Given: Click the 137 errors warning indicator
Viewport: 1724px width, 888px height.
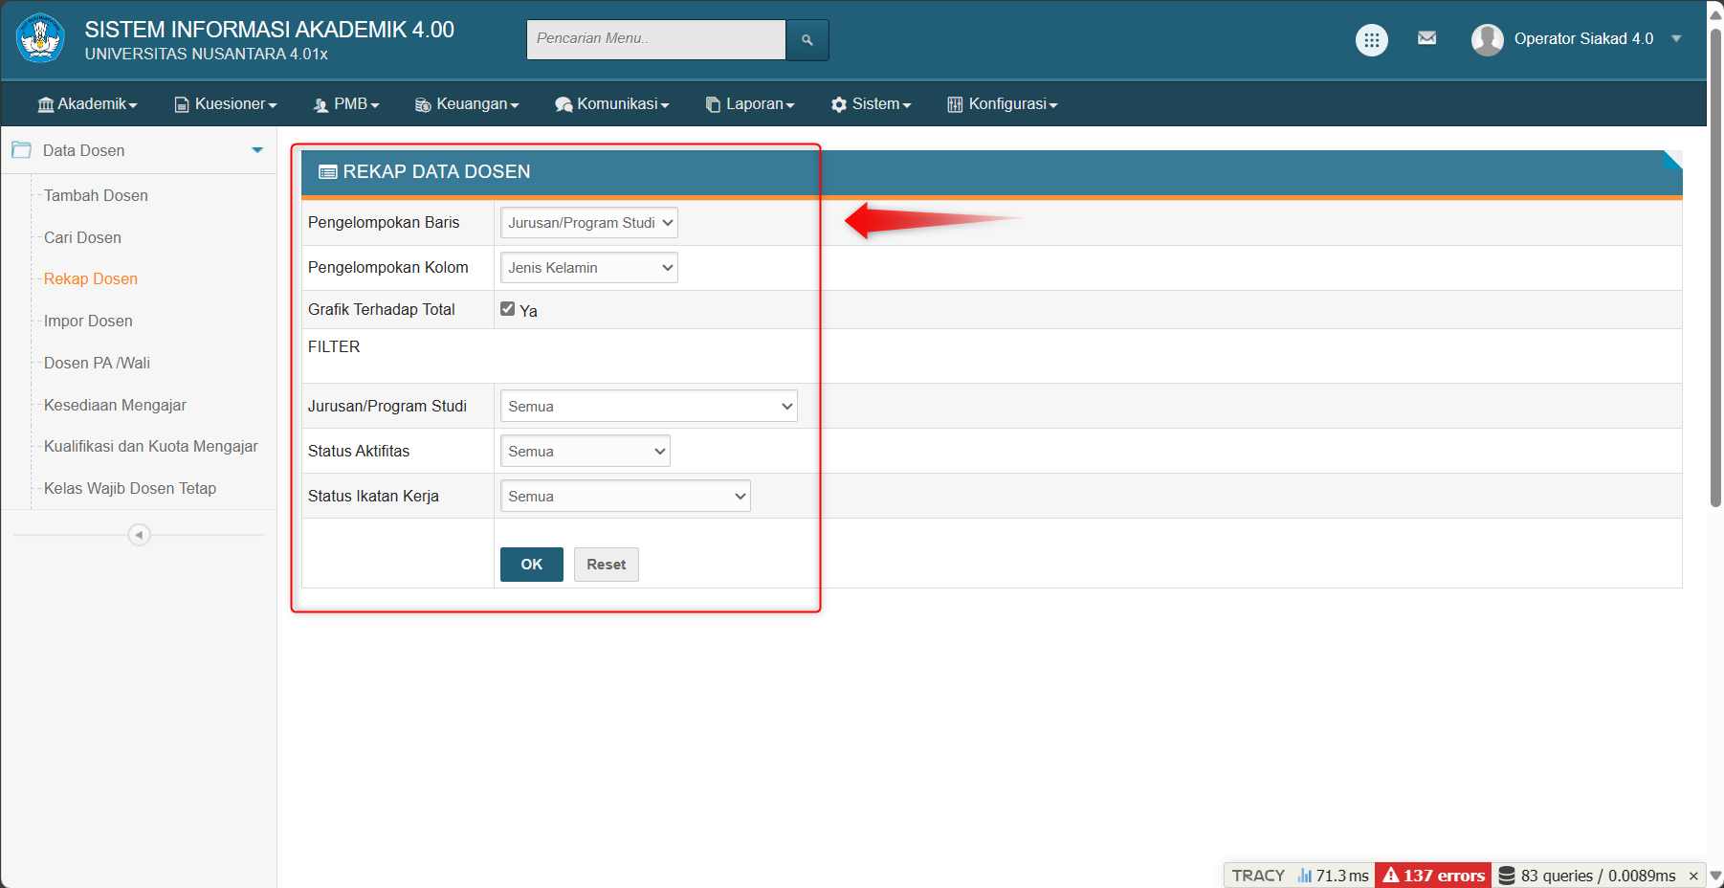Looking at the screenshot, I should tap(1433, 876).
